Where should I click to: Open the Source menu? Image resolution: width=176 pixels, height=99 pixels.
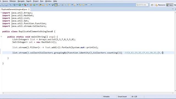[x=5, y=1]
